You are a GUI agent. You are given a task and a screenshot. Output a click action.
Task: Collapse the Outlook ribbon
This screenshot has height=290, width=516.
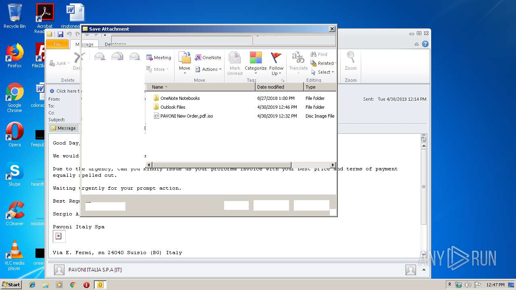tap(417, 44)
